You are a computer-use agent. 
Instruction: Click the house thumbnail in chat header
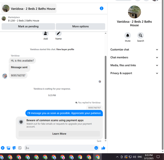[6, 9]
